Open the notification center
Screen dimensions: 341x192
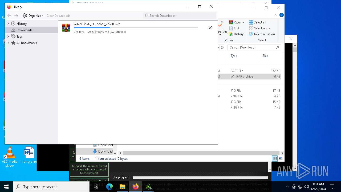[332, 187]
